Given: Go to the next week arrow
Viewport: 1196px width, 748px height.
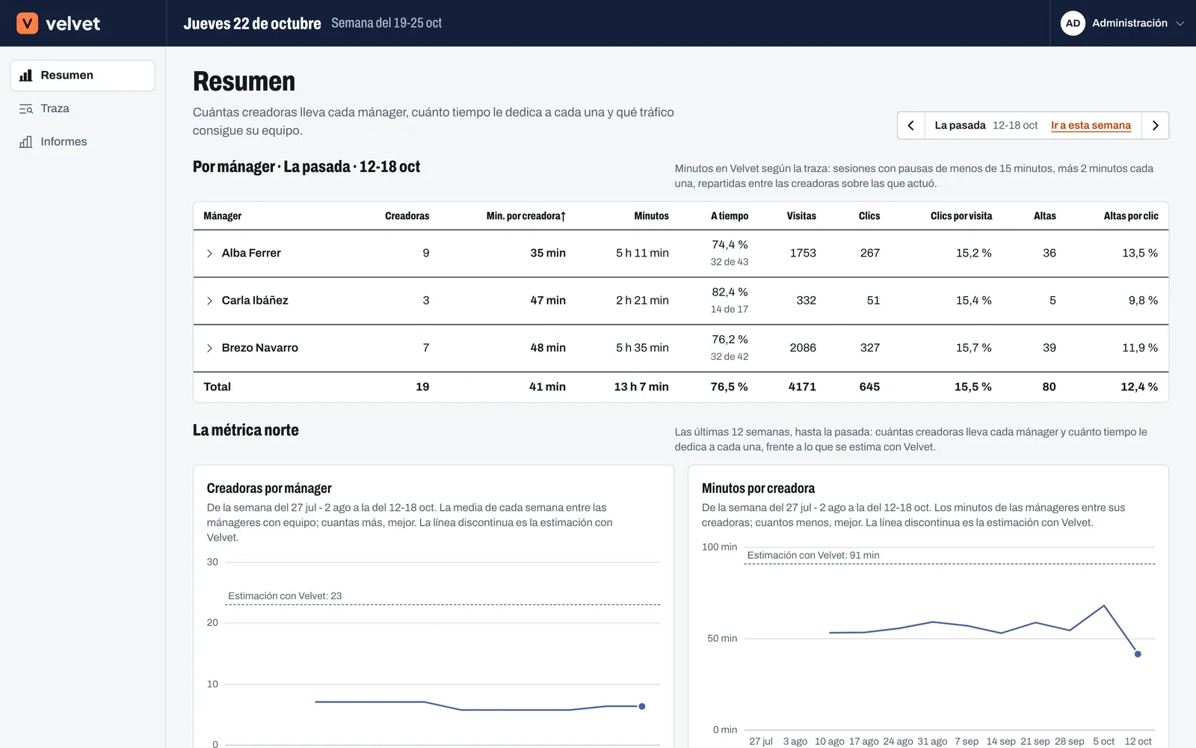Looking at the screenshot, I should click(x=1156, y=126).
